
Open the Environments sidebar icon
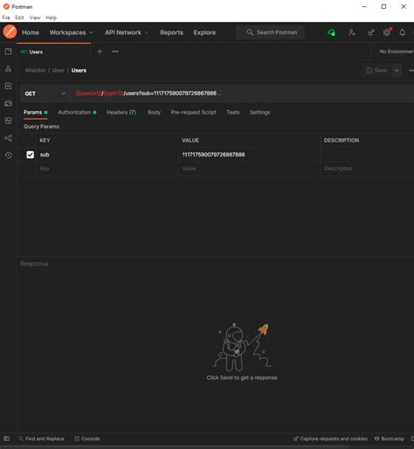[x=8, y=86]
